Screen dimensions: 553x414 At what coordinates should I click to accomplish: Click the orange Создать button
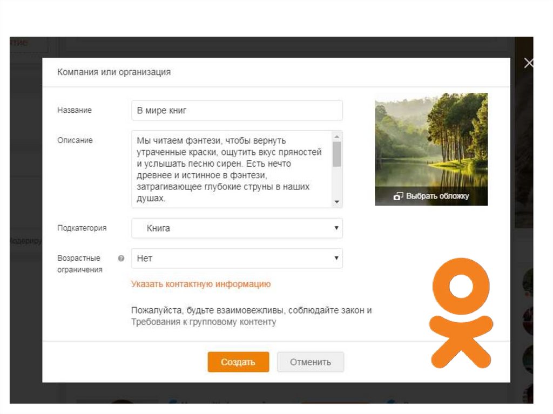[238, 362]
